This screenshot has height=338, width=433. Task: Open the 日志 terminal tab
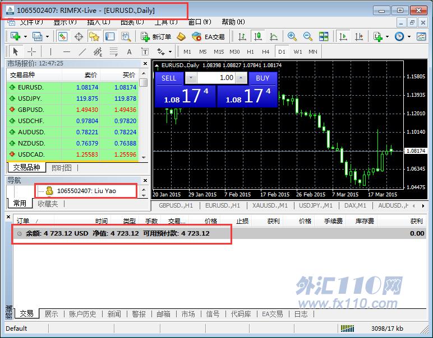click(301, 314)
